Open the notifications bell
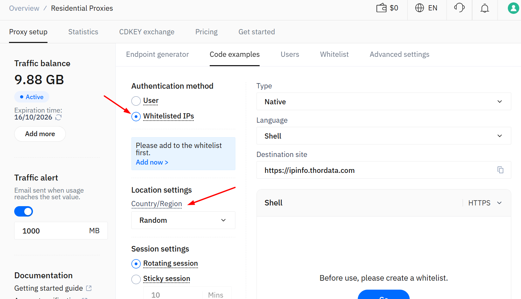This screenshot has width=521, height=299. click(485, 8)
